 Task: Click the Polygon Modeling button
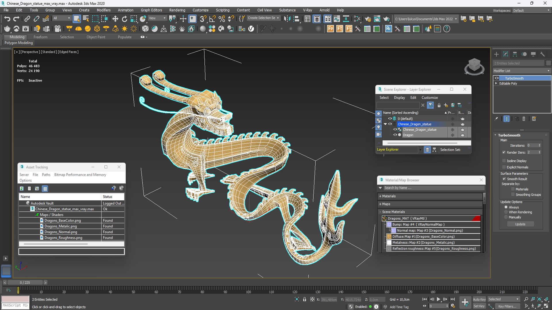pos(19,43)
